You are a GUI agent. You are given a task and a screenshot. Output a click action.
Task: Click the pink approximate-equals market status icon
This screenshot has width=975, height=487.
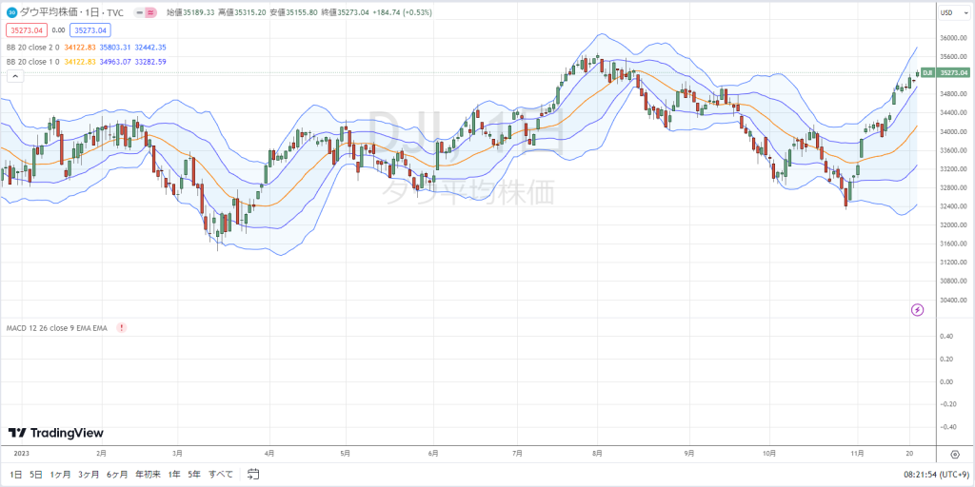pyautogui.click(x=151, y=12)
